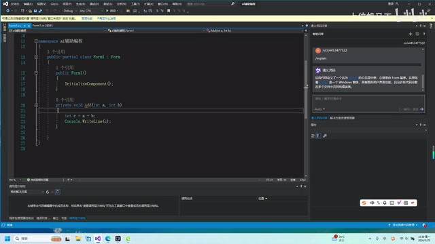Open the Edit menu
The height and width of the screenshot is (244, 435).
(28, 4)
